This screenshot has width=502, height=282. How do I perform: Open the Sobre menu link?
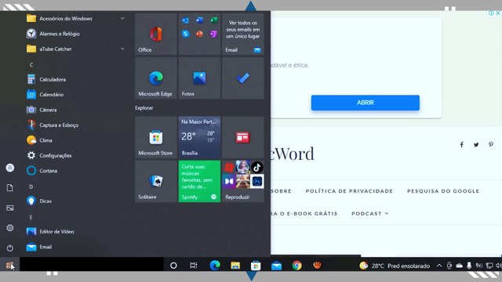(x=281, y=191)
